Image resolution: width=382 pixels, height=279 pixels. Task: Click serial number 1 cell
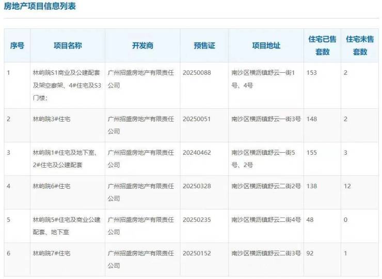coord(17,85)
